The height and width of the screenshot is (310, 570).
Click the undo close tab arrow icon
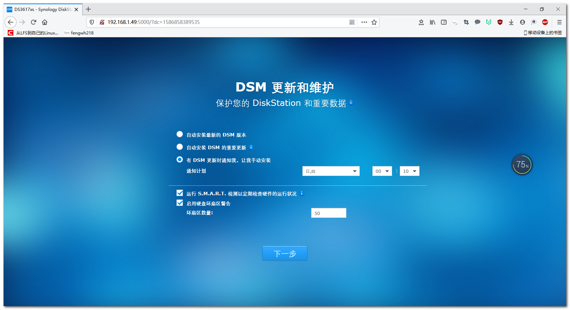click(455, 23)
